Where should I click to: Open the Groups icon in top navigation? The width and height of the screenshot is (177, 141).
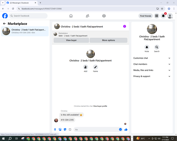(104, 16)
